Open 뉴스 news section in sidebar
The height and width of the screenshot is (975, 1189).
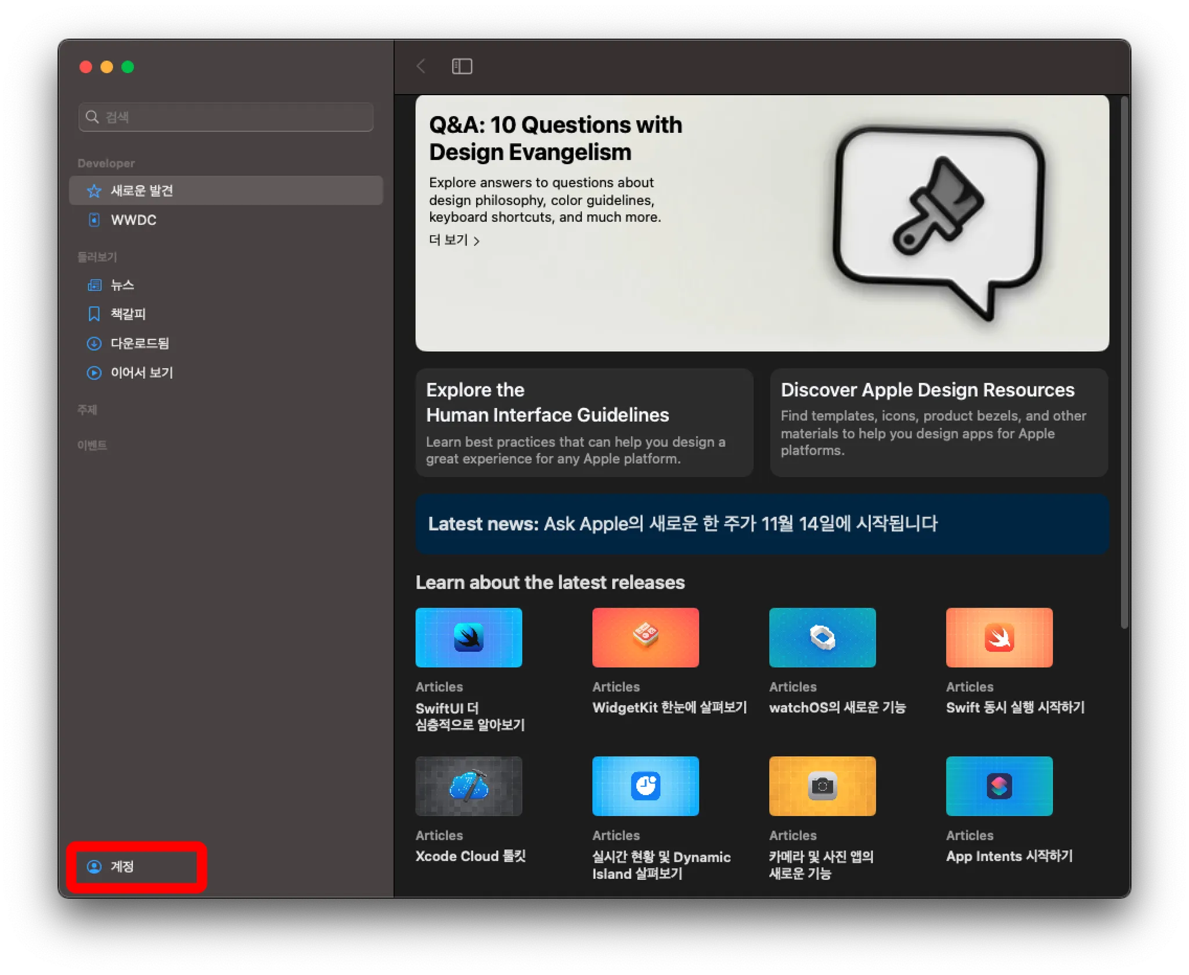pyautogui.click(x=122, y=285)
